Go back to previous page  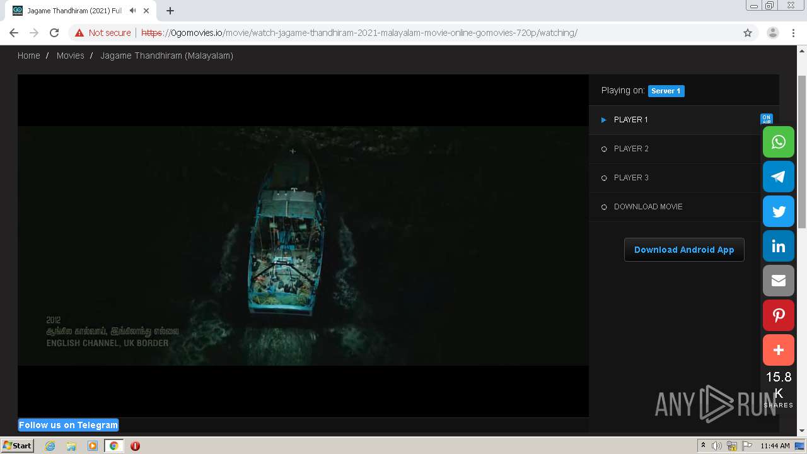[14, 33]
